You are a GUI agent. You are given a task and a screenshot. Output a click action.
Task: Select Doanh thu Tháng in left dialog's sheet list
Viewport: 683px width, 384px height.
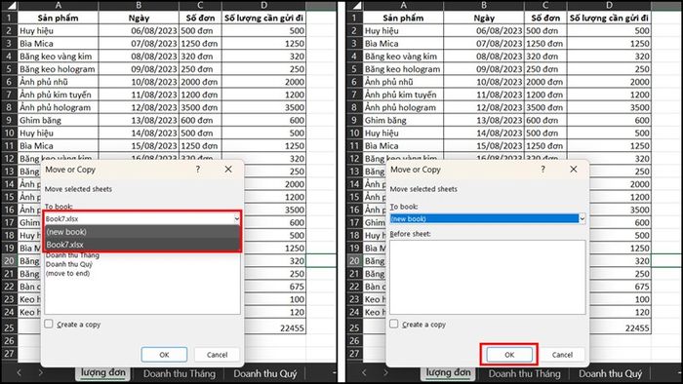(x=72, y=255)
